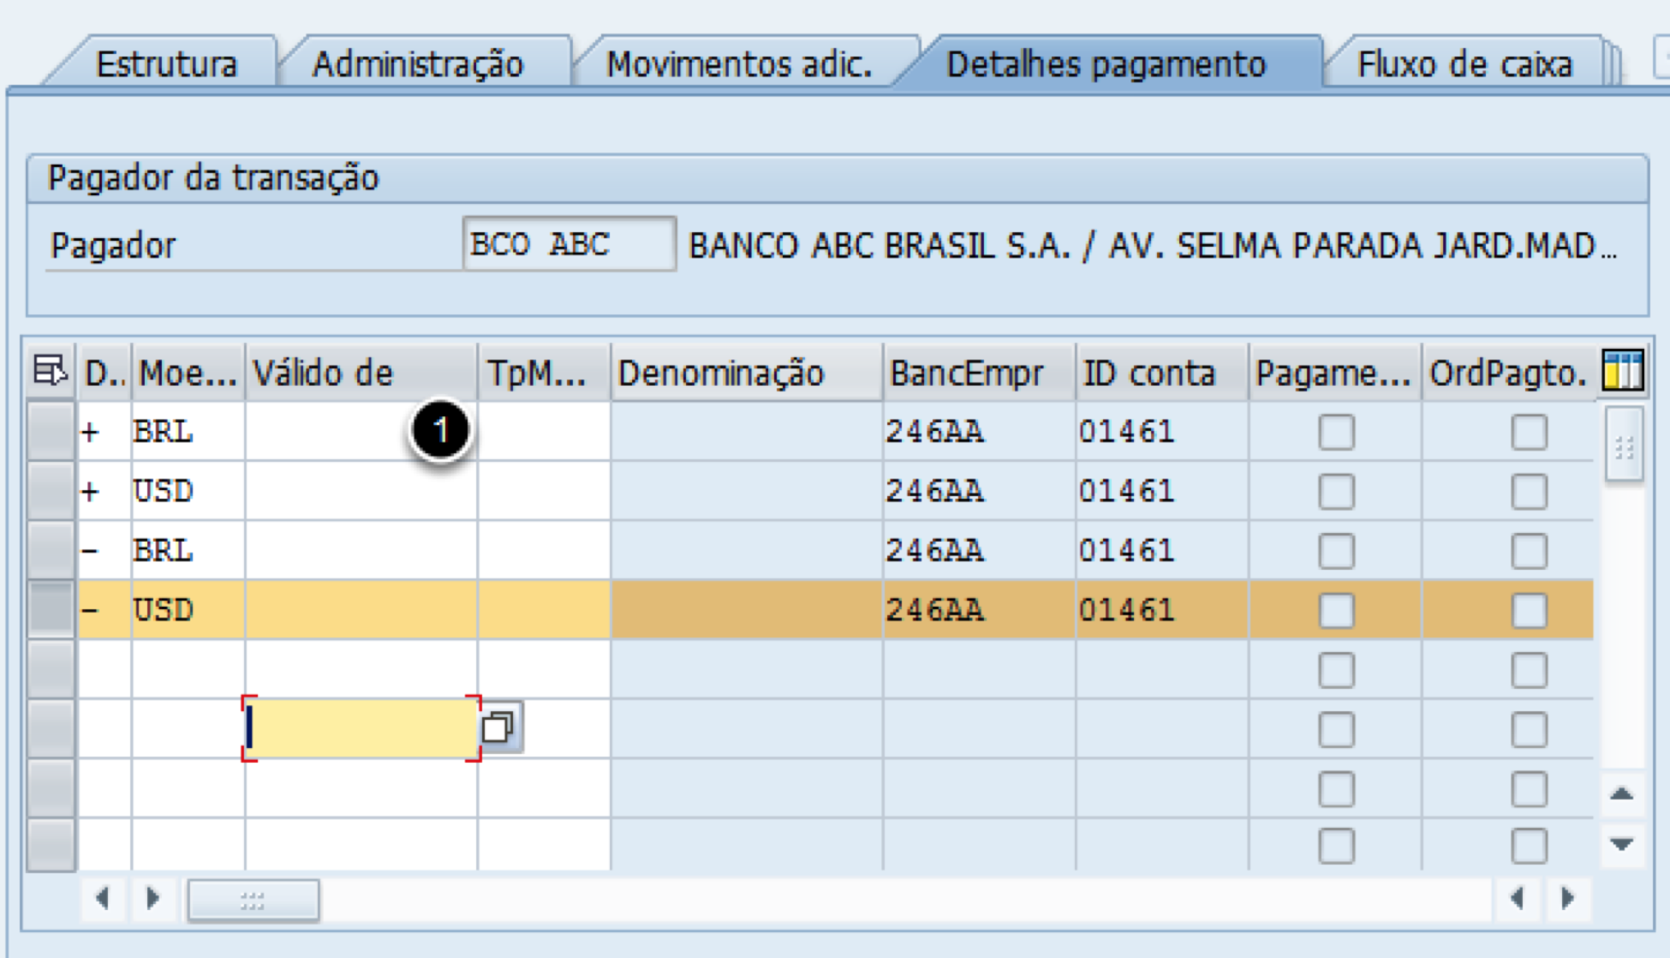Click left arrow of bottom-left horizontal scroller

(x=103, y=898)
